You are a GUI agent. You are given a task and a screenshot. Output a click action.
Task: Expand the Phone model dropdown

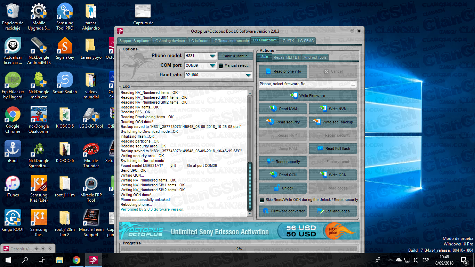pyautogui.click(x=212, y=56)
